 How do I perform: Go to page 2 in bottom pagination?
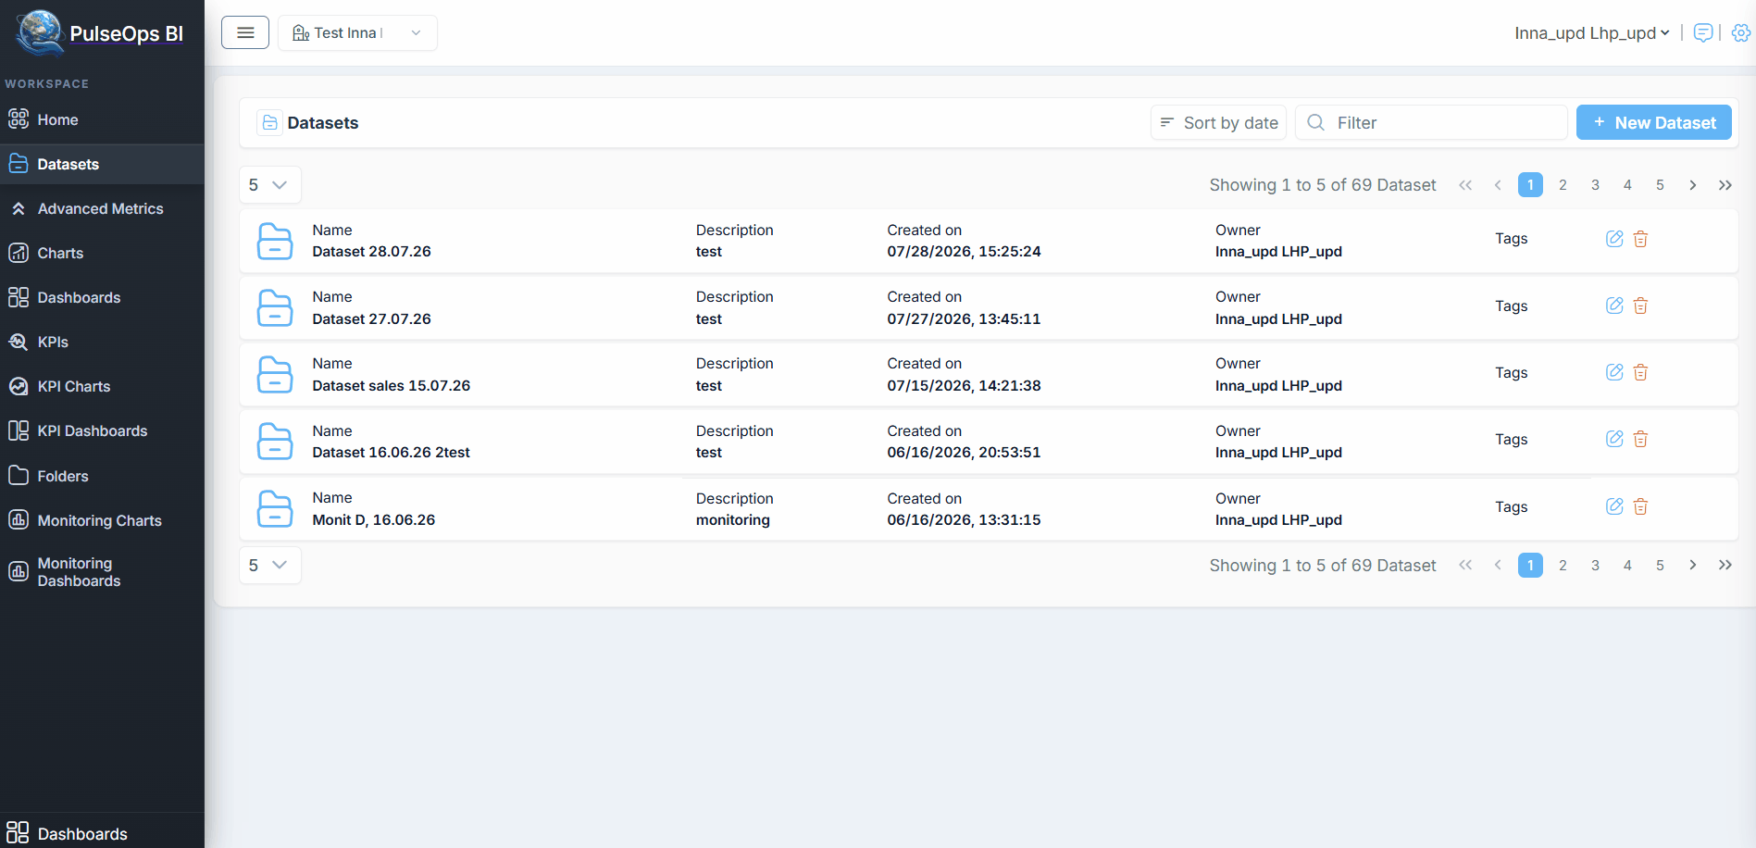pos(1563,565)
